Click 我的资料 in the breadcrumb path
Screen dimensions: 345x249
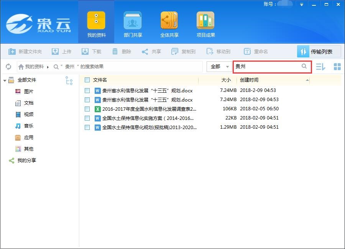point(34,67)
